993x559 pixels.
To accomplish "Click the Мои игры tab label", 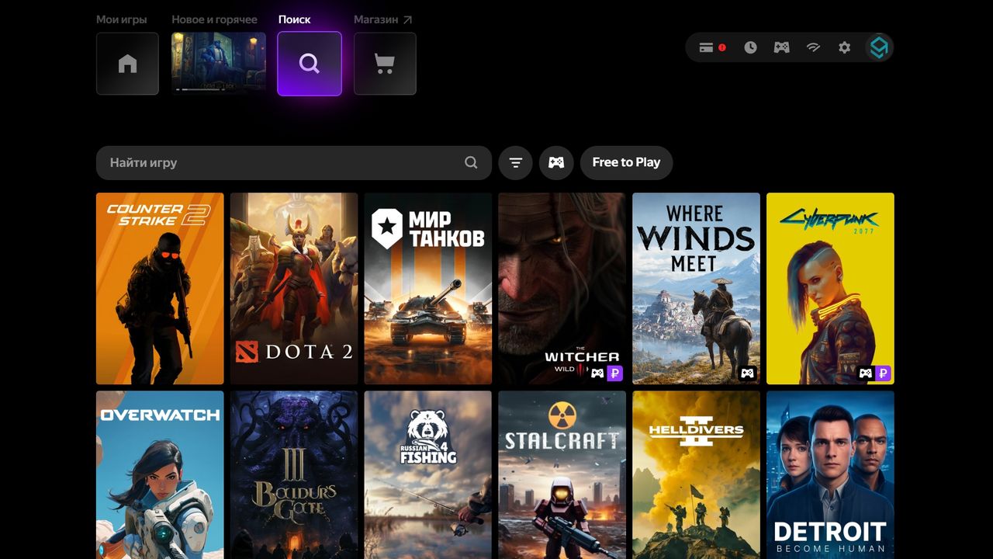I will pos(122,19).
